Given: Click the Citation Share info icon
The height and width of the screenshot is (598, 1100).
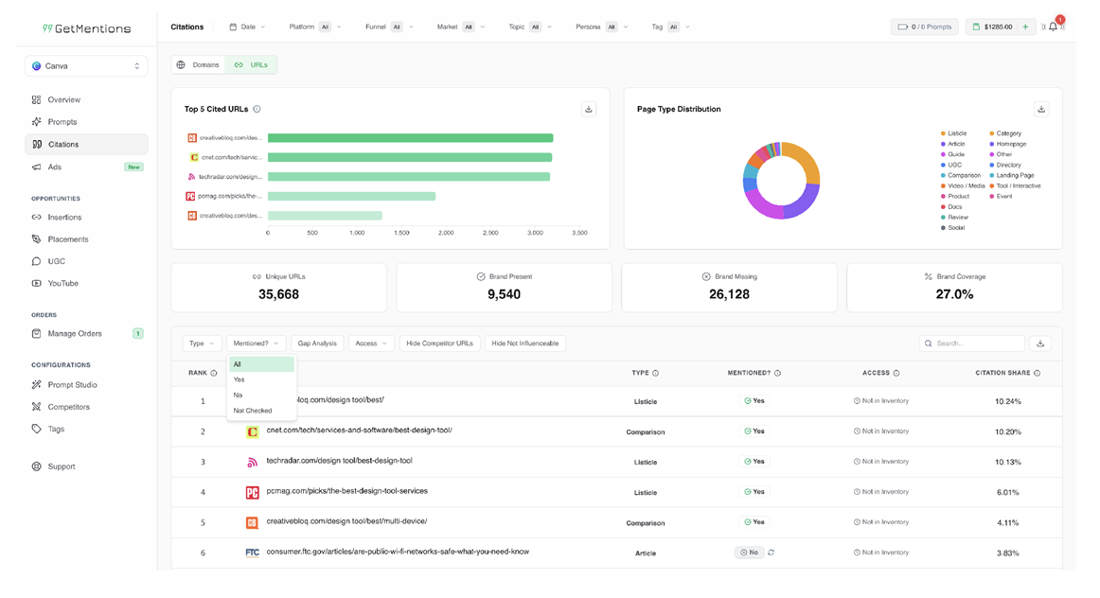Looking at the screenshot, I should (x=1037, y=373).
